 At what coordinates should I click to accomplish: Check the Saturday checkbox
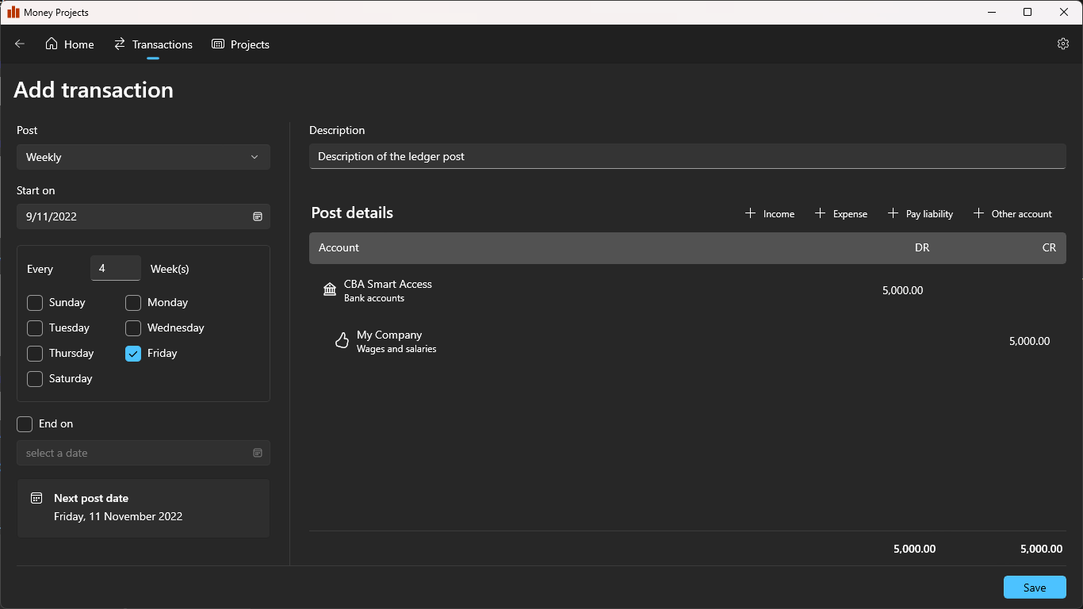click(x=35, y=379)
